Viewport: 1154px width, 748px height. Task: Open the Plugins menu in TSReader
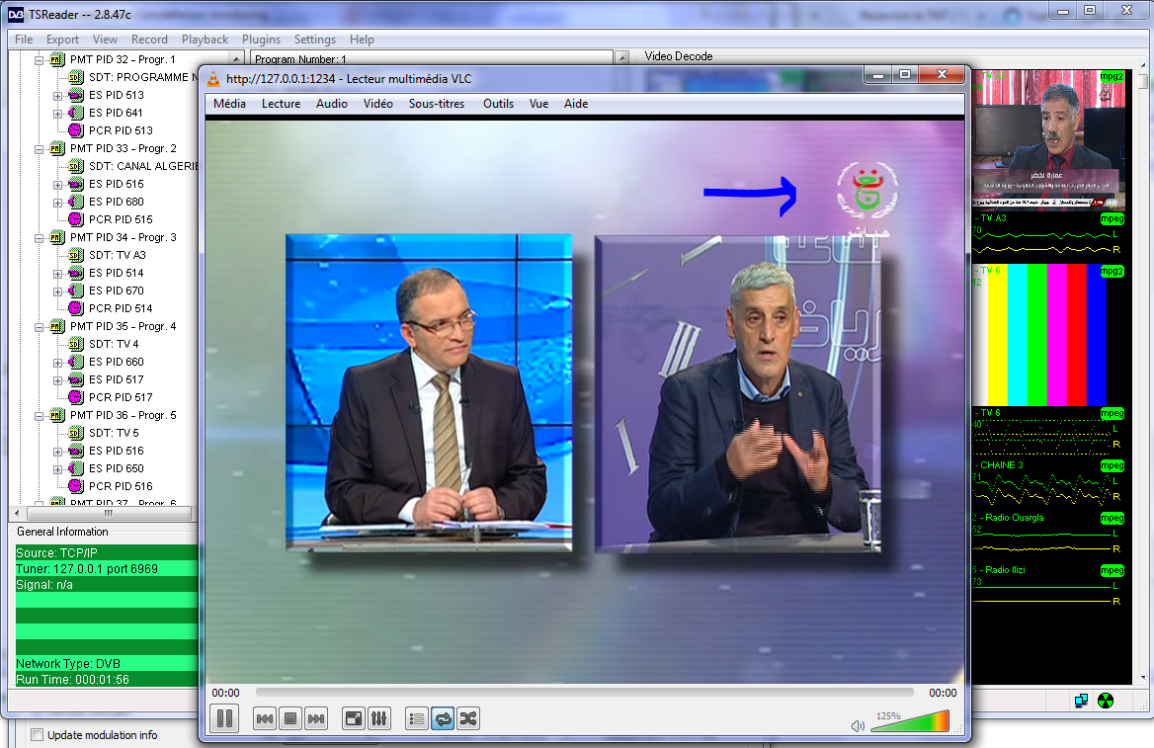coord(261,40)
